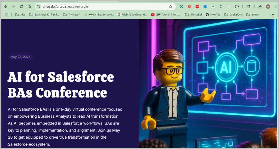279x149 pixels.
Task: Open the fright 's spelling Google bookmark
Action: (x=132, y=15)
